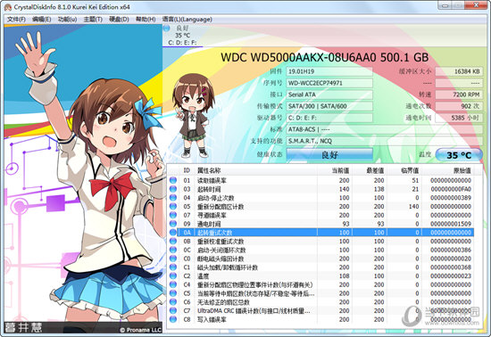Open the 主题(T) menu

tap(93, 20)
